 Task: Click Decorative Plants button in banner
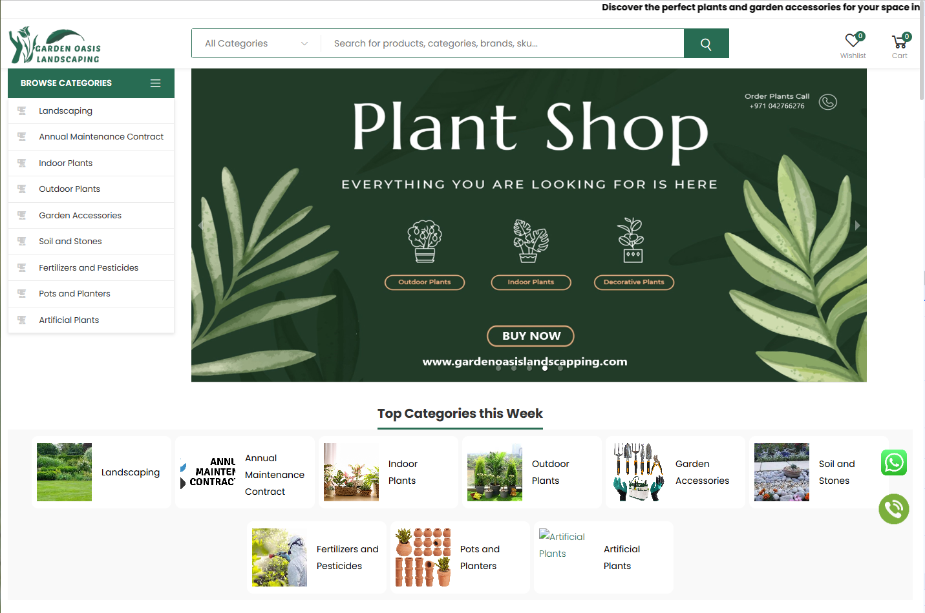[x=633, y=282]
